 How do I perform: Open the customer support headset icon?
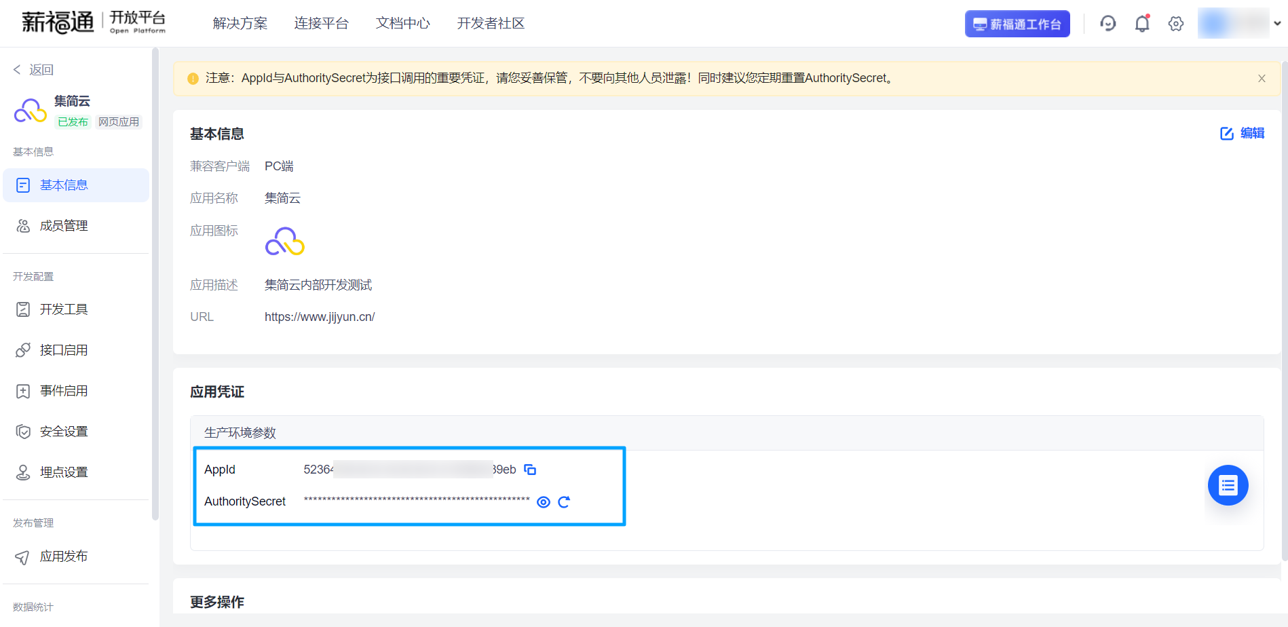pyautogui.click(x=1107, y=24)
